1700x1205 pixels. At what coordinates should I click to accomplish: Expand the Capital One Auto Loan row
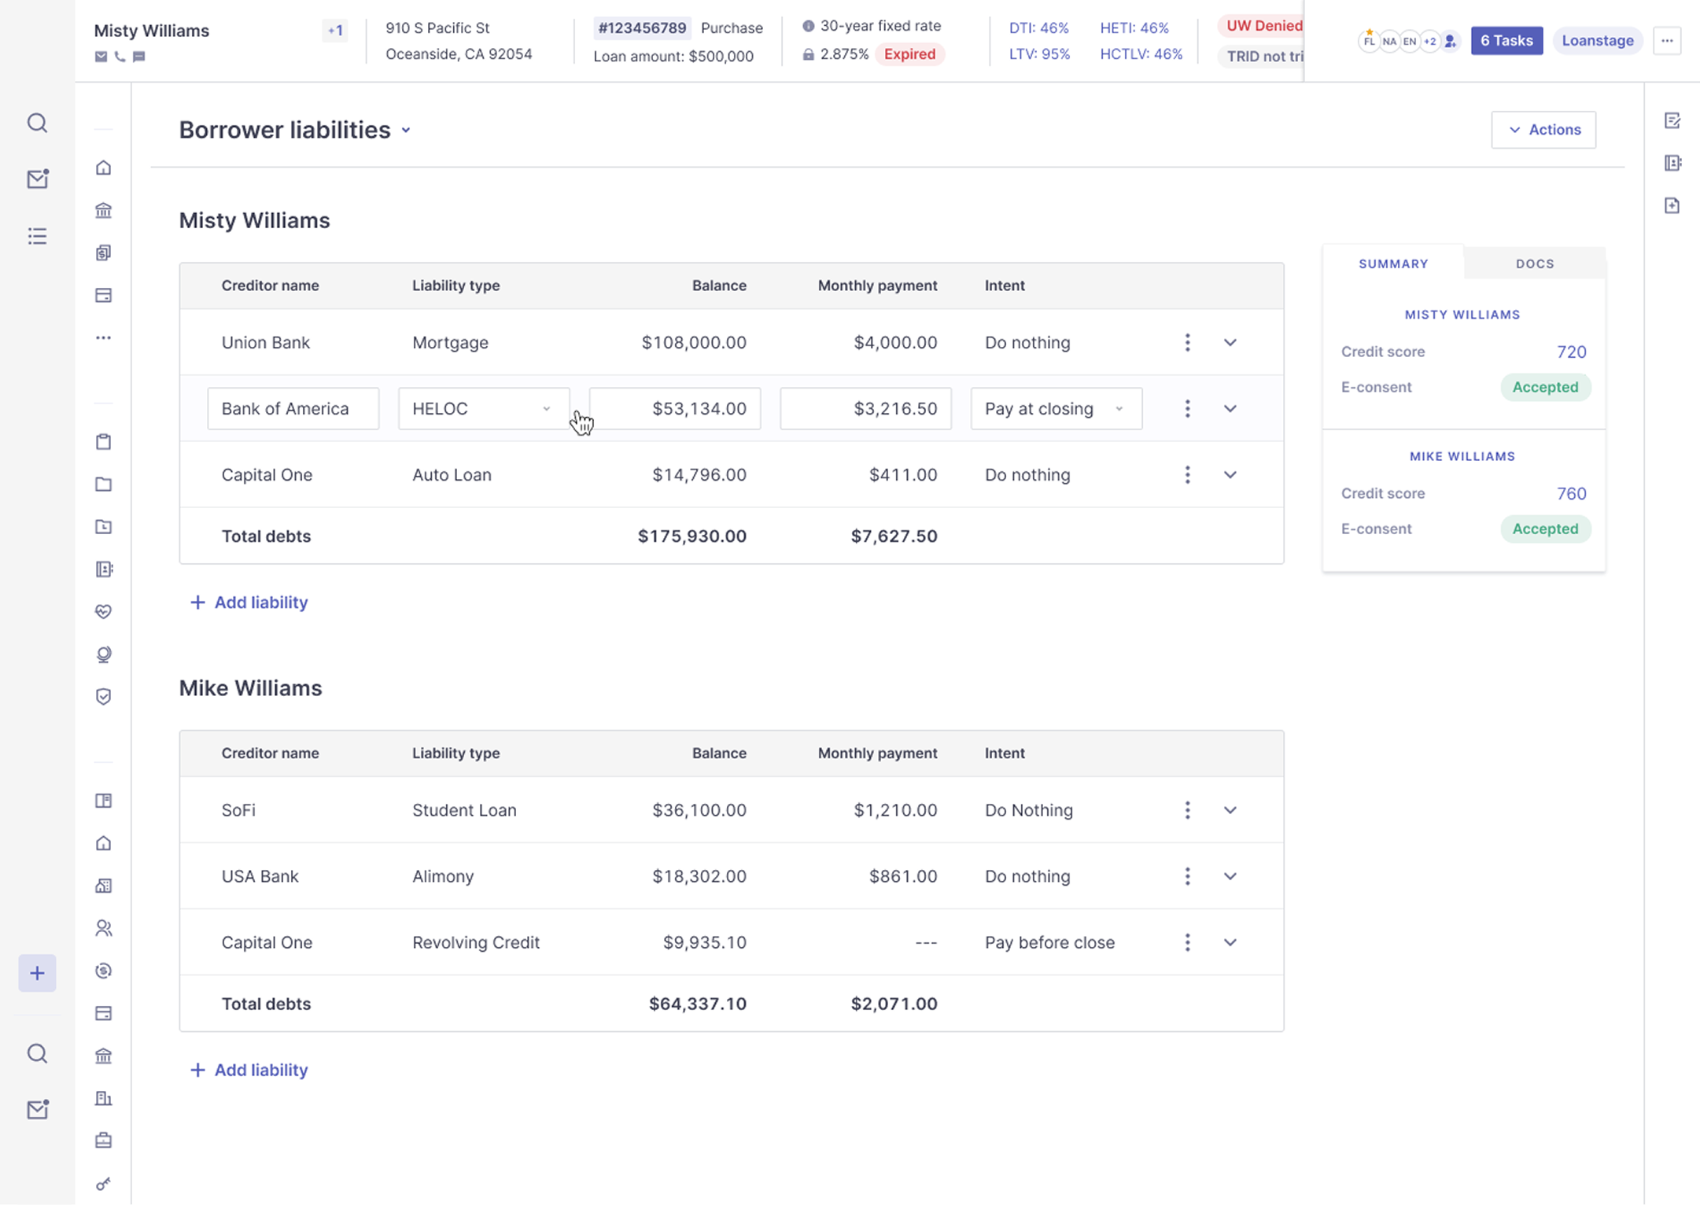(1230, 475)
